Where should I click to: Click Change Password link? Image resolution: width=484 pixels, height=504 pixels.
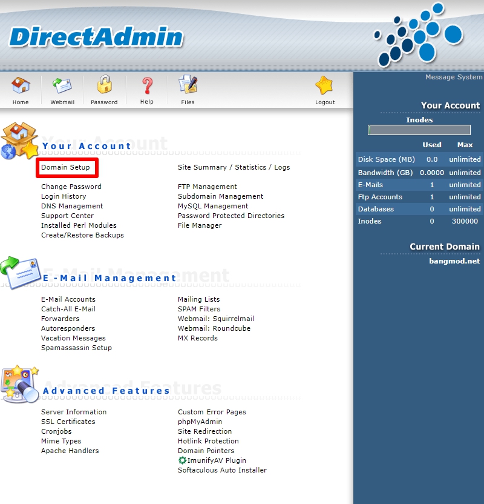click(71, 187)
